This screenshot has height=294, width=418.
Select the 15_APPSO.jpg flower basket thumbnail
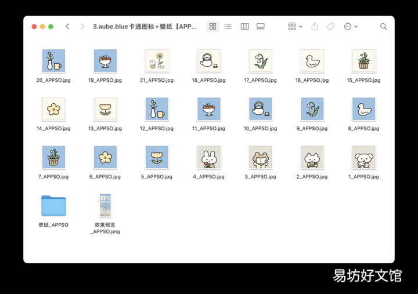tap(364, 61)
